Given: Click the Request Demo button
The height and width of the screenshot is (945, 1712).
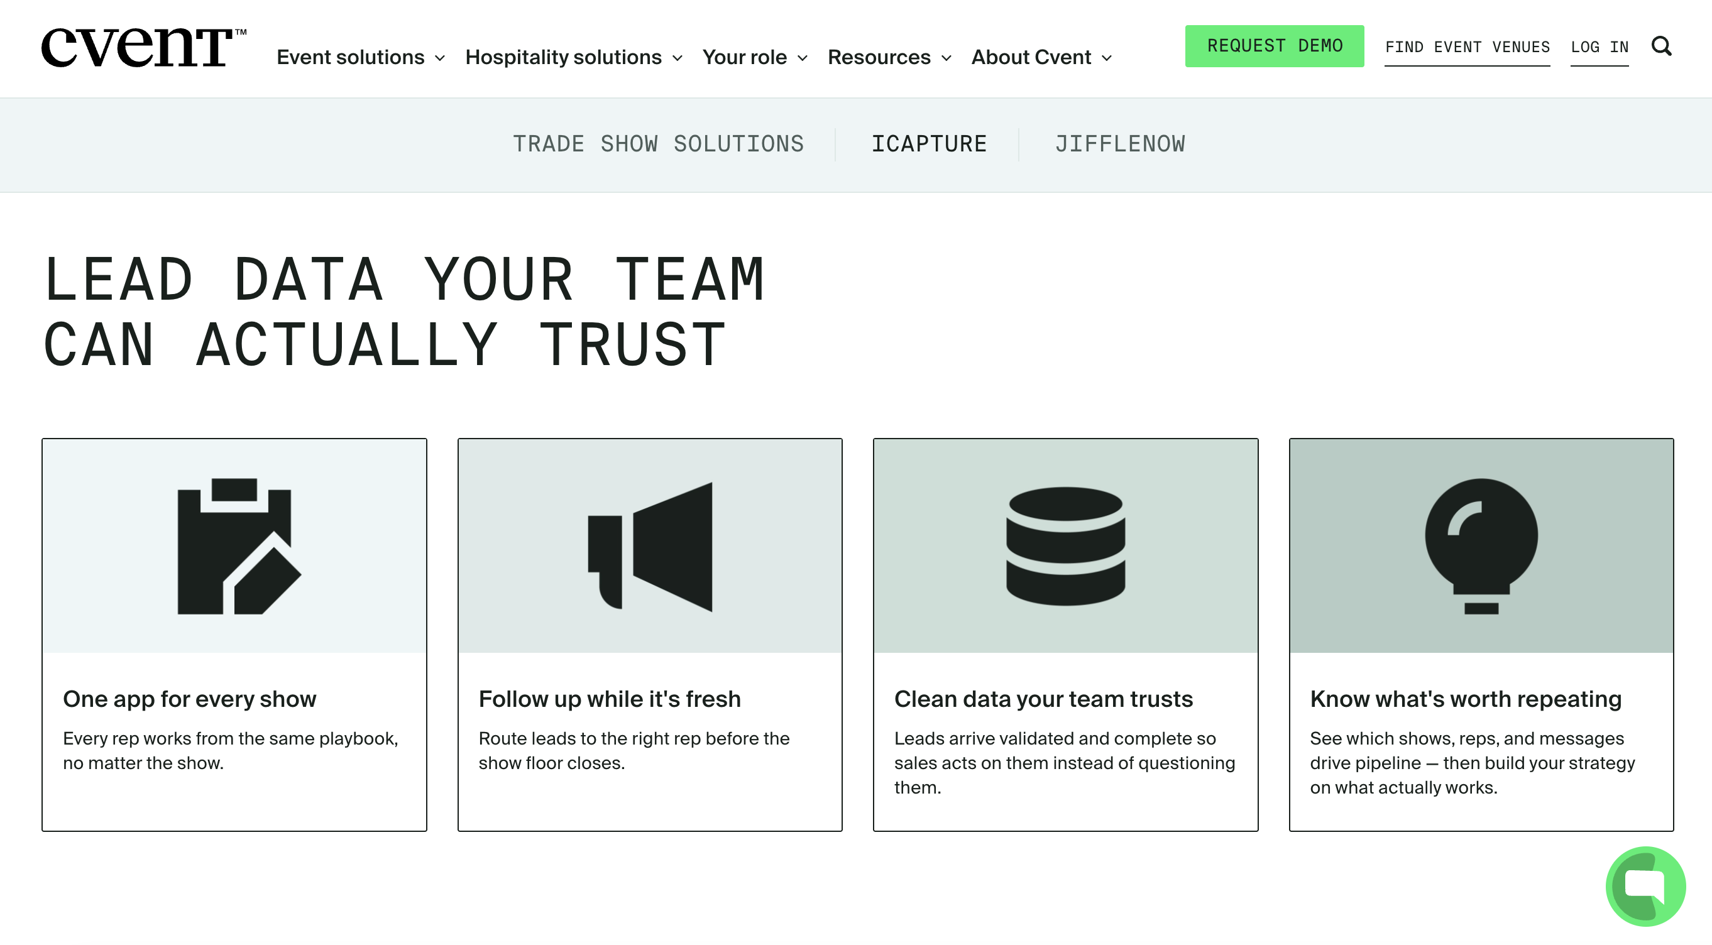Looking at the screenshot, I should coord(1274,46).
